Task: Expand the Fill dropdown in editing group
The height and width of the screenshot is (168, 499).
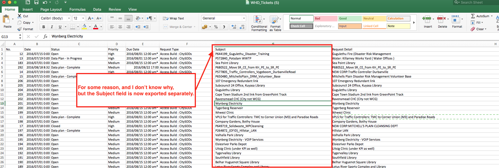Action: coord(482,23)
